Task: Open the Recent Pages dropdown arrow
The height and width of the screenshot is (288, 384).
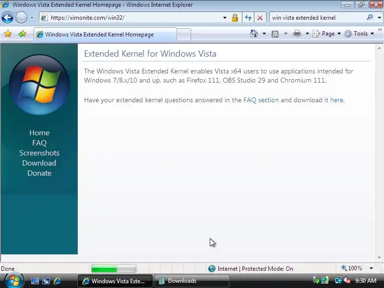Action: (x=32, y=18)
